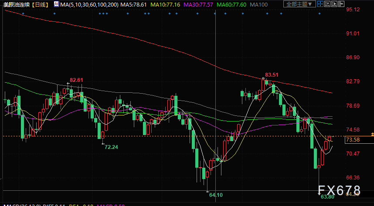Click the 83.51 high price marker

pos(272,74)
